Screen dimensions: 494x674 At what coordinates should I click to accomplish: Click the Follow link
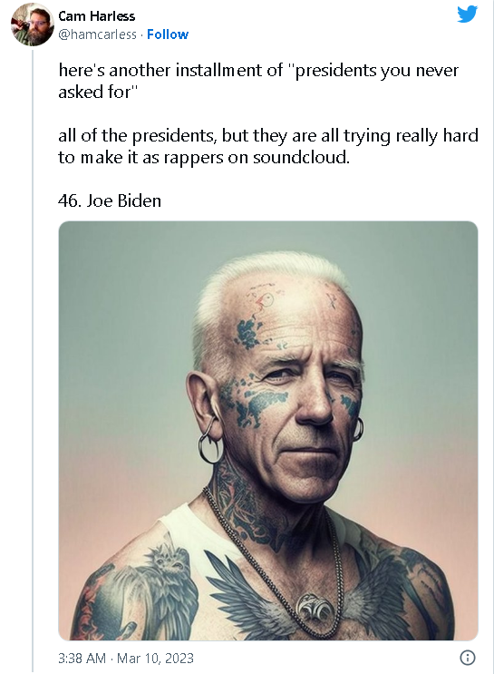(x=168, y=34)
